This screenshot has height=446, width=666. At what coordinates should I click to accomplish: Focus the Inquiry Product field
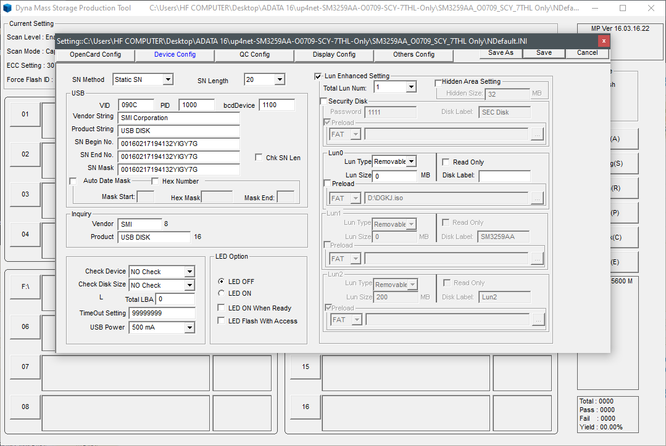pos(154,237)
